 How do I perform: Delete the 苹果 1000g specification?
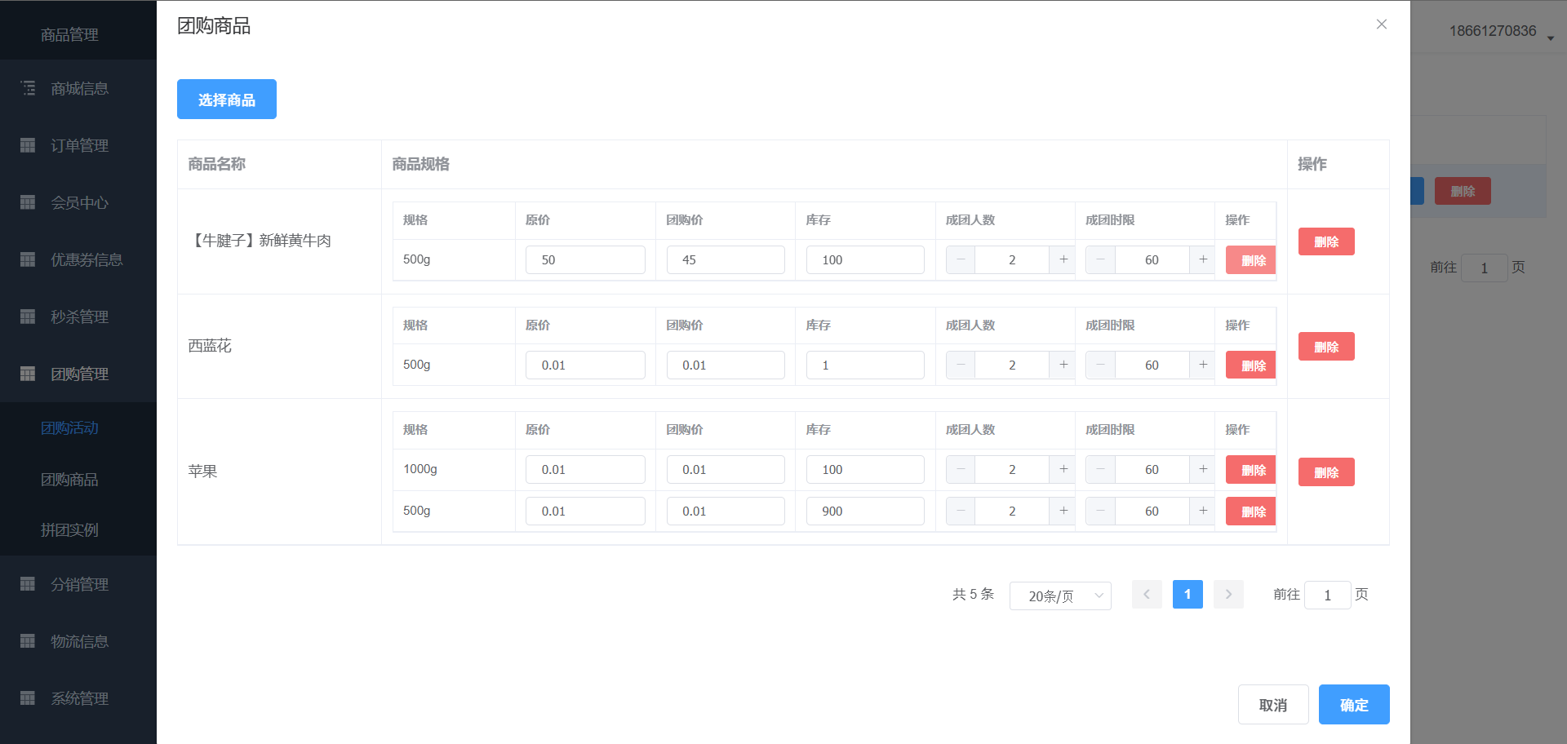click(1252, 470)
